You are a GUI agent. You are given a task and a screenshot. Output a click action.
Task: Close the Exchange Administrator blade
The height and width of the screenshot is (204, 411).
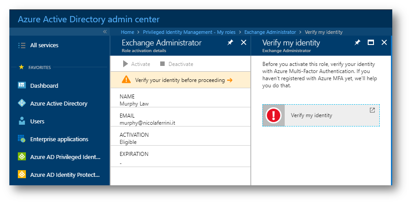[244, 42]
